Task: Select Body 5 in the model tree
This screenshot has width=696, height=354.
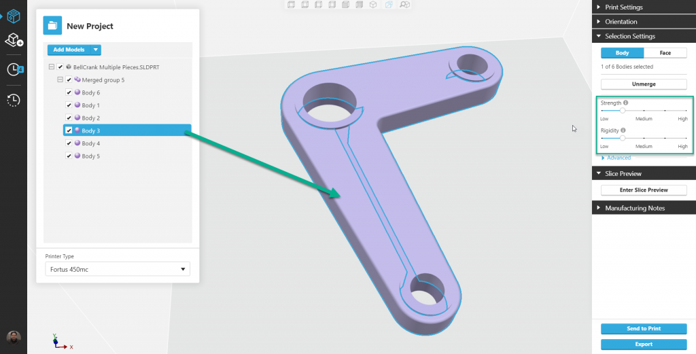Action: tap(90, 156)
